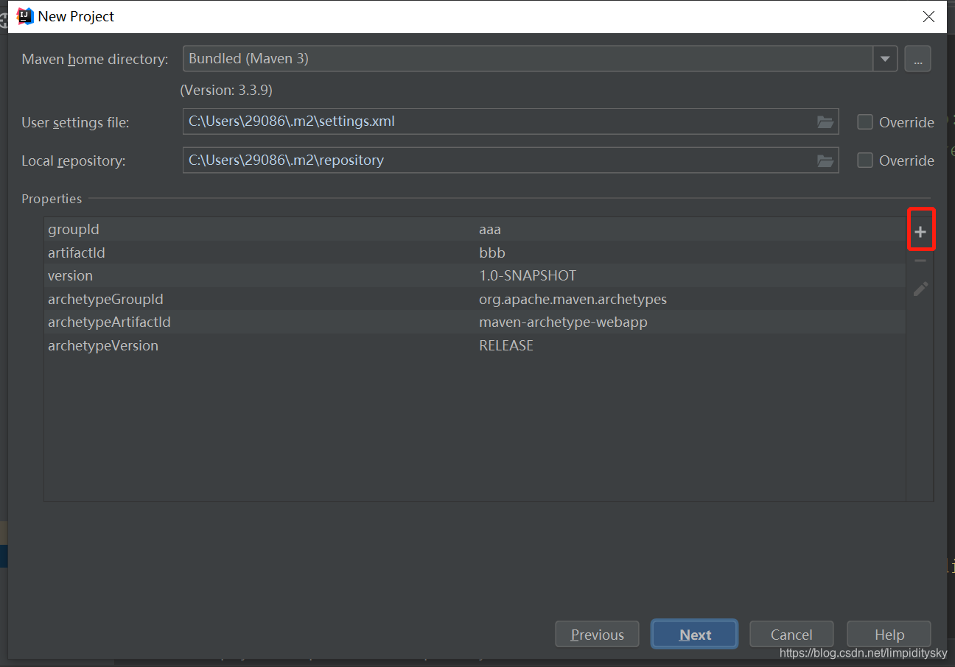Cancel the New Project wizard
Viewport: 955px width, 667px height.
(x=791, y=635)
